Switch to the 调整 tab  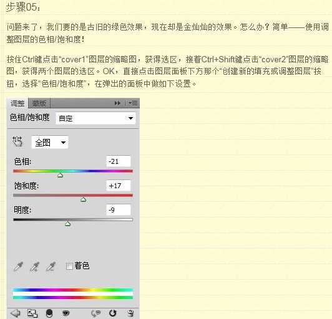tap(17, 103)
